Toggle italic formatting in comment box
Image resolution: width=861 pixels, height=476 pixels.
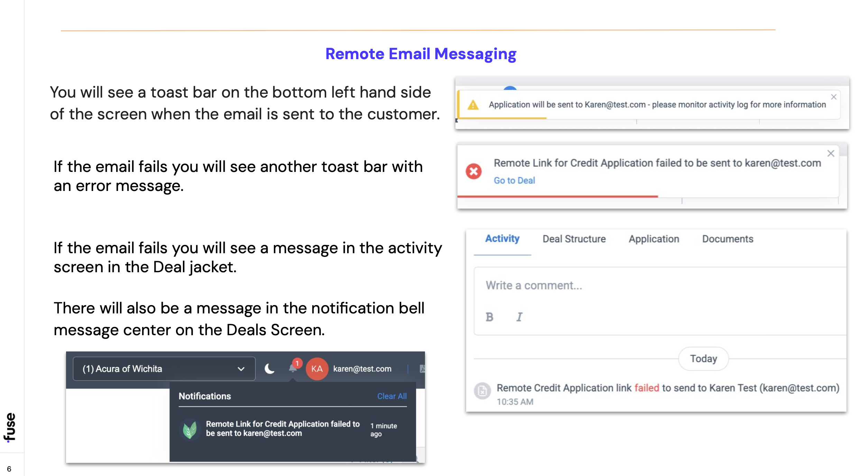[x=519, y=317]
